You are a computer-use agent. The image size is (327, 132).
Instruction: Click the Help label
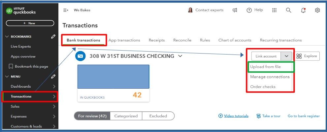(x=259, y=10)
